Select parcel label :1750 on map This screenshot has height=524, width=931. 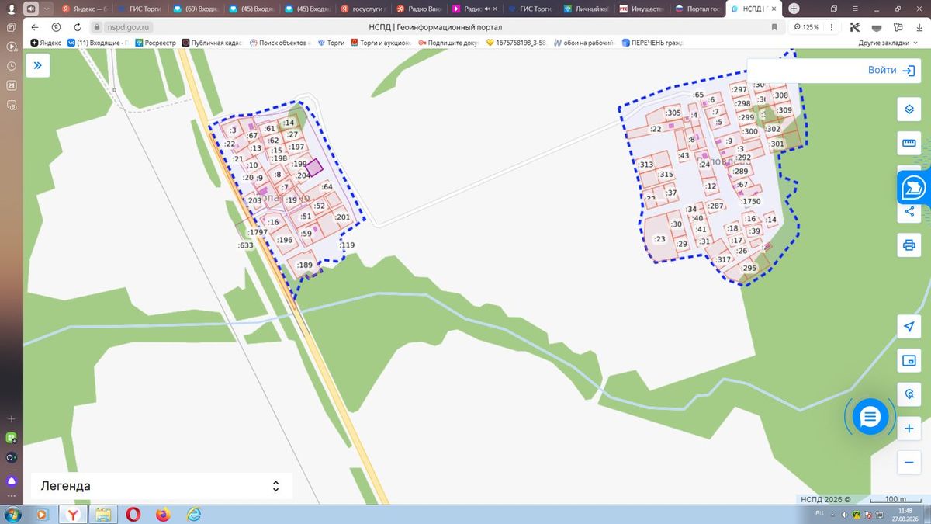pyautogui.click(x=751, y=202)
